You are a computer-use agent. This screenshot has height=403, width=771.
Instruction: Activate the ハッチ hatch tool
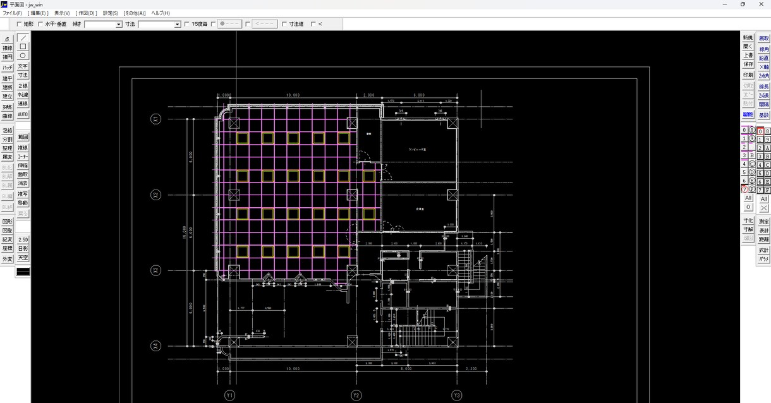pyautogui.click(x=8, y=68)
